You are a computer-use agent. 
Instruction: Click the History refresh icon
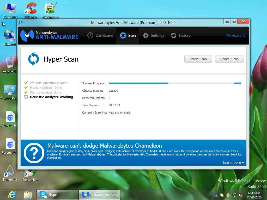coord(174,35)
